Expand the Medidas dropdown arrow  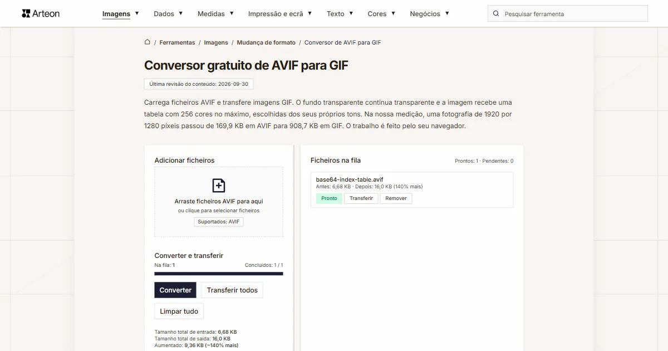232,13
